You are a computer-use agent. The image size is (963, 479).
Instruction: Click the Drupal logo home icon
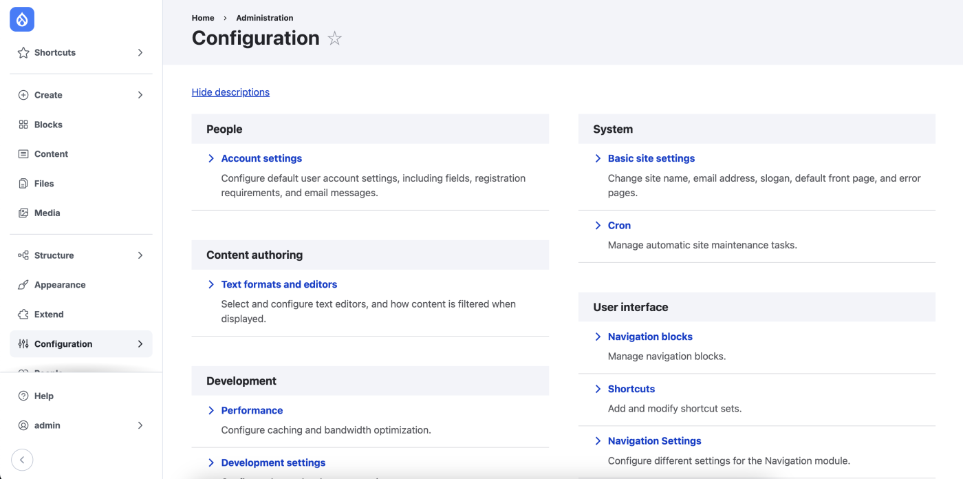pos(22,19)
